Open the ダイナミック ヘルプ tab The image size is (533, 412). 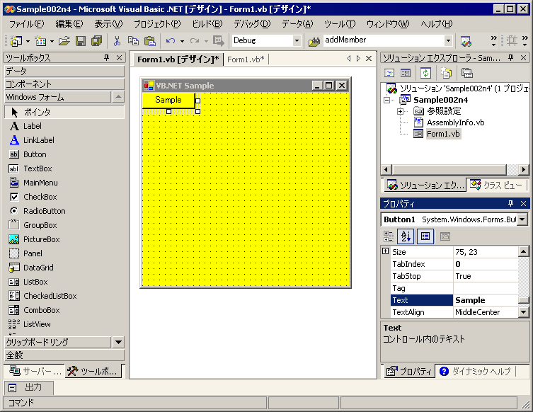(475, 371)
